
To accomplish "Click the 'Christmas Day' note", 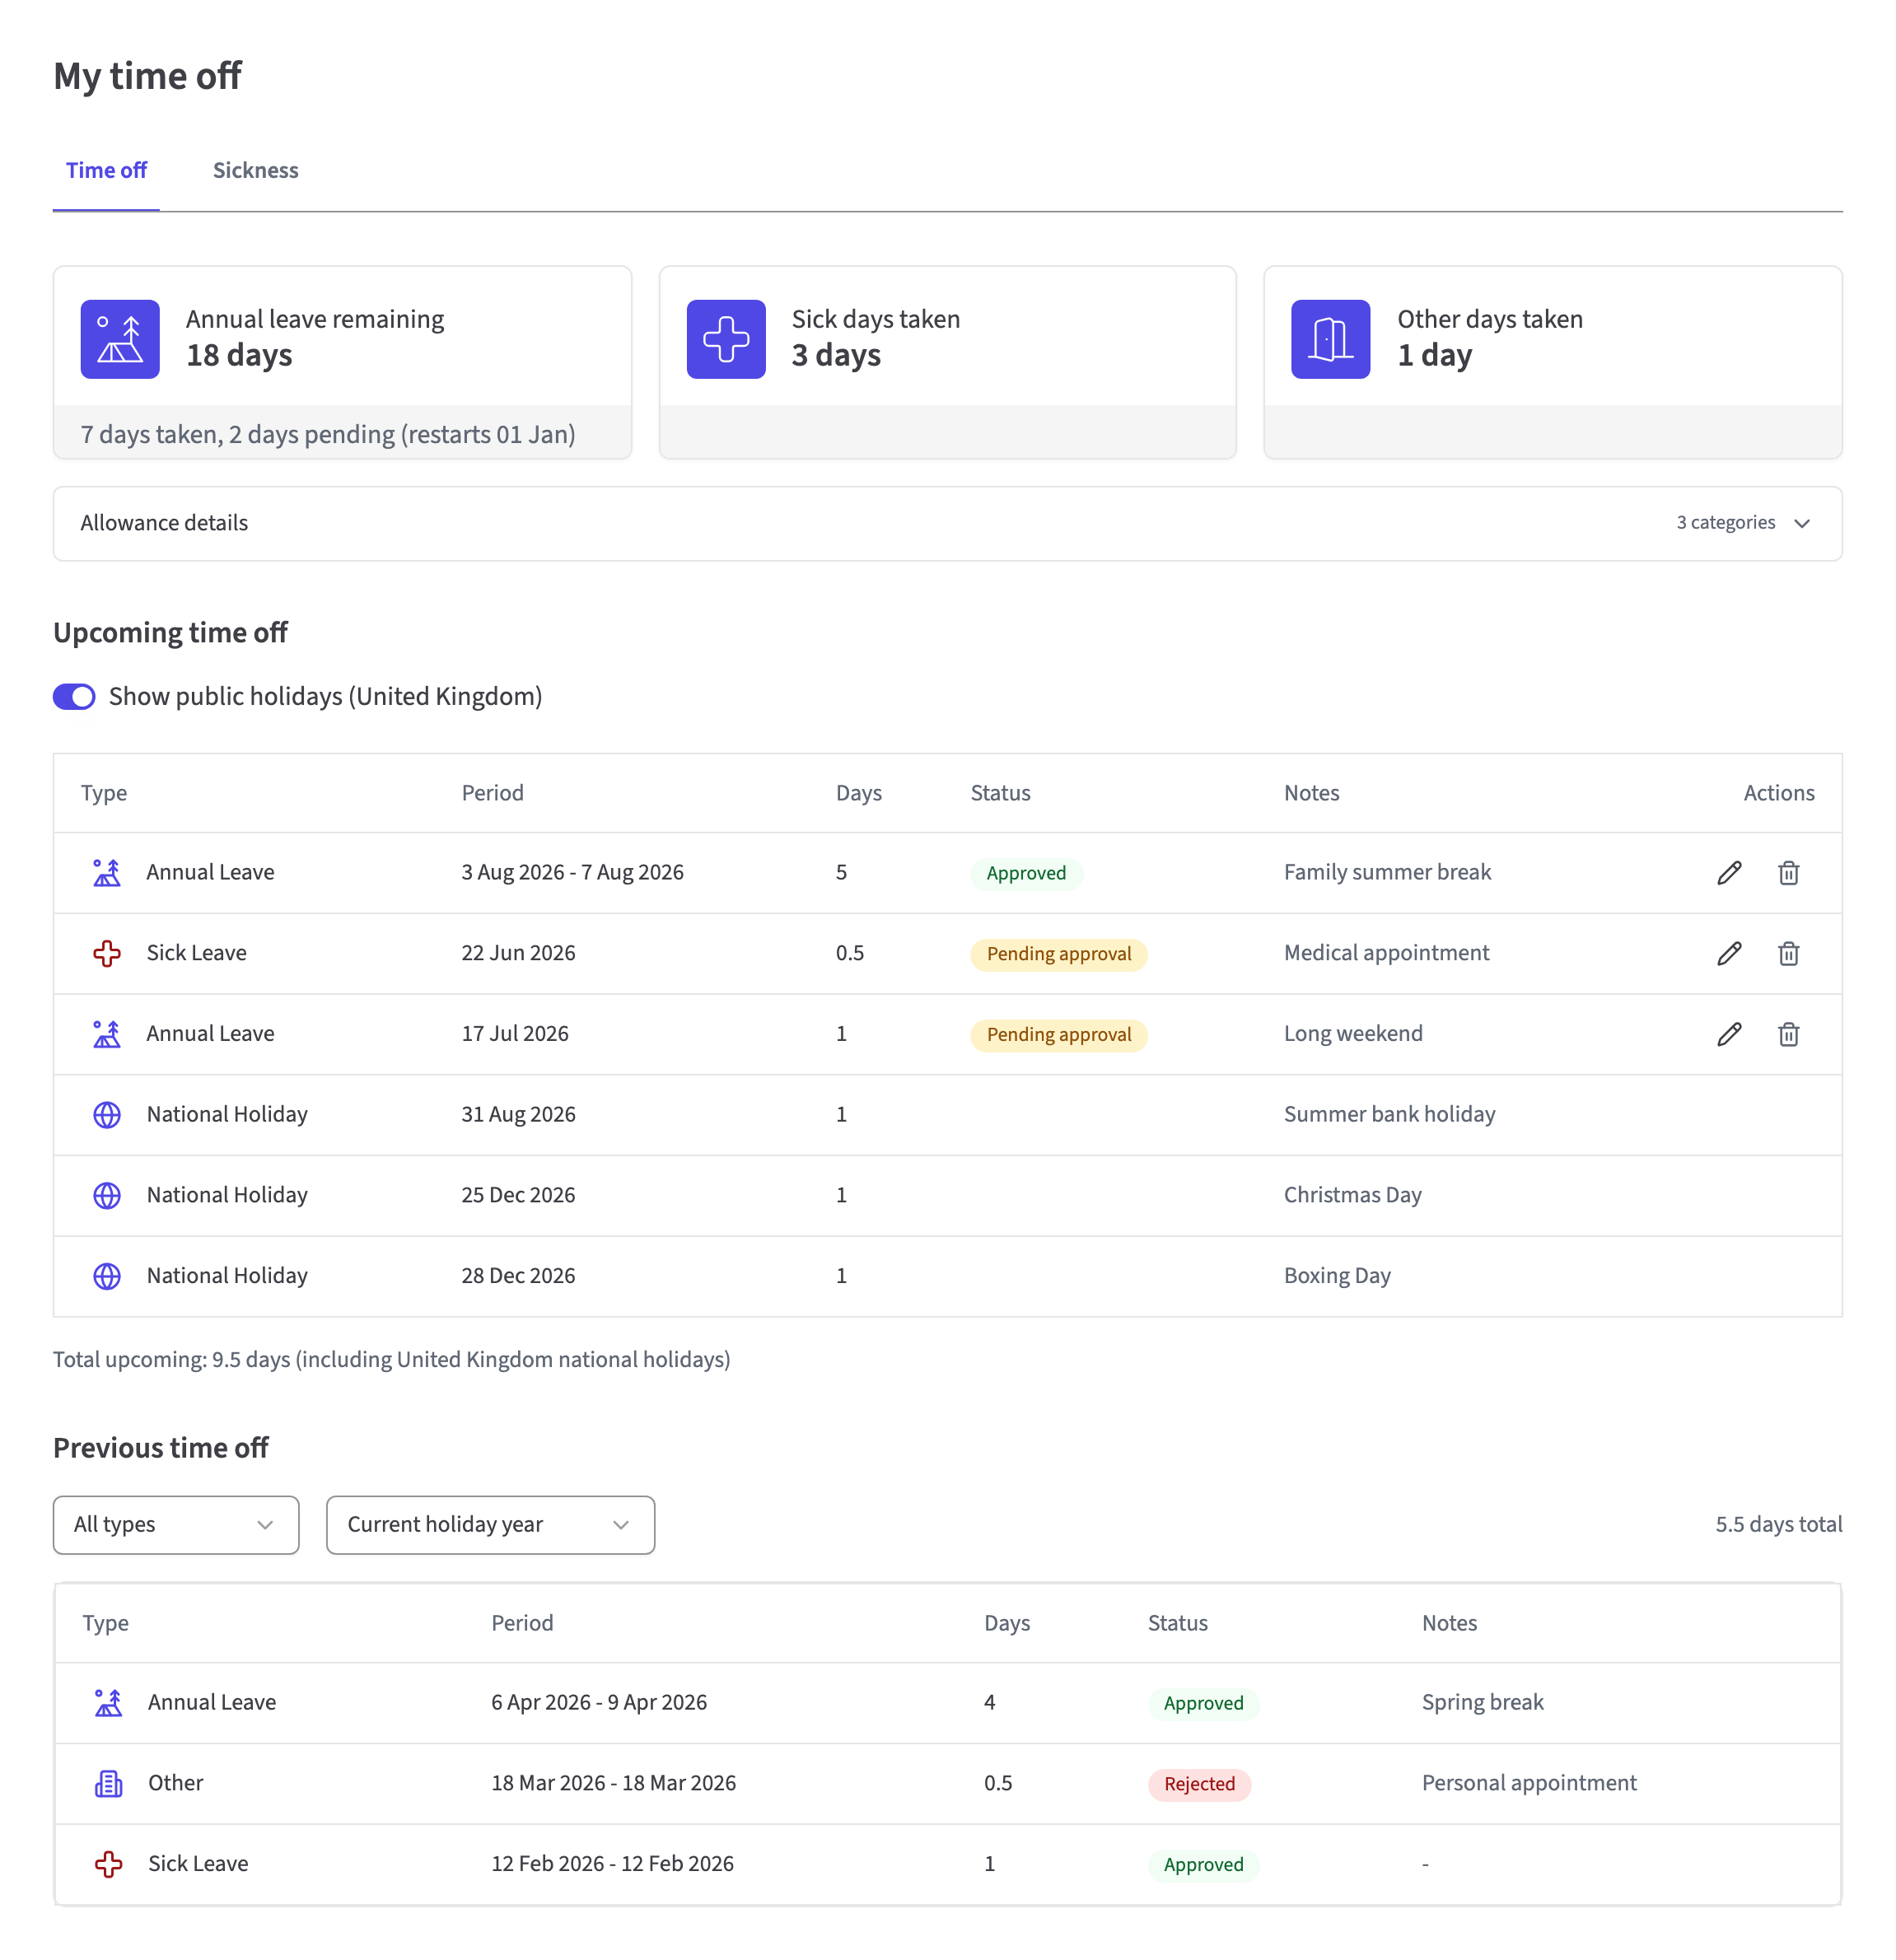I will coord(1352,1196).
